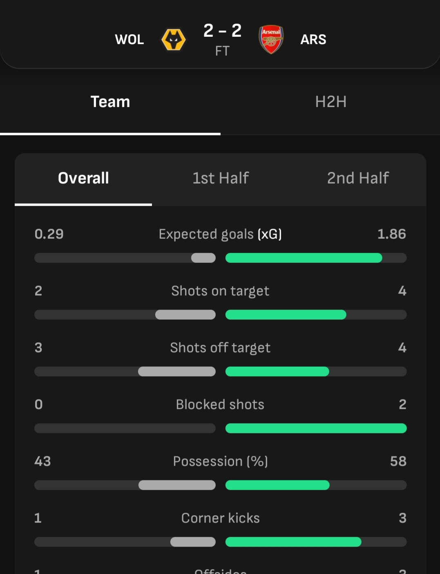
Task: Tap the Corner kicks label
Action: 220,518
